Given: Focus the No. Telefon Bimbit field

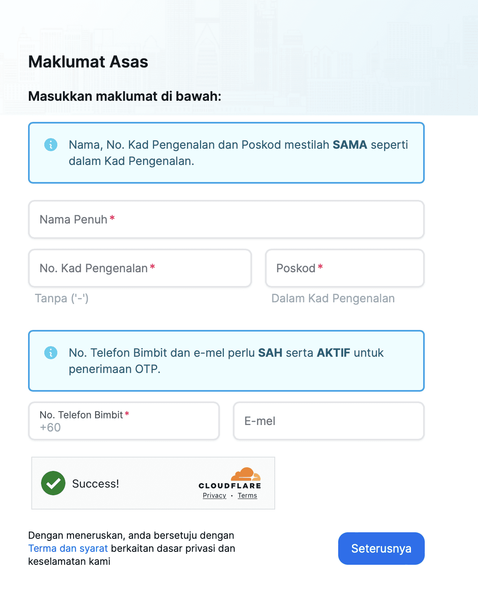Looking at the screenshot, I should coord(124,421).
